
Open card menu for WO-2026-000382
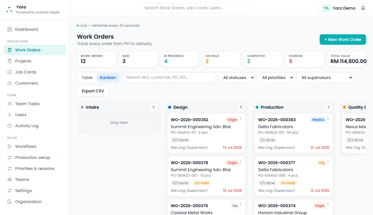point(241,119)
